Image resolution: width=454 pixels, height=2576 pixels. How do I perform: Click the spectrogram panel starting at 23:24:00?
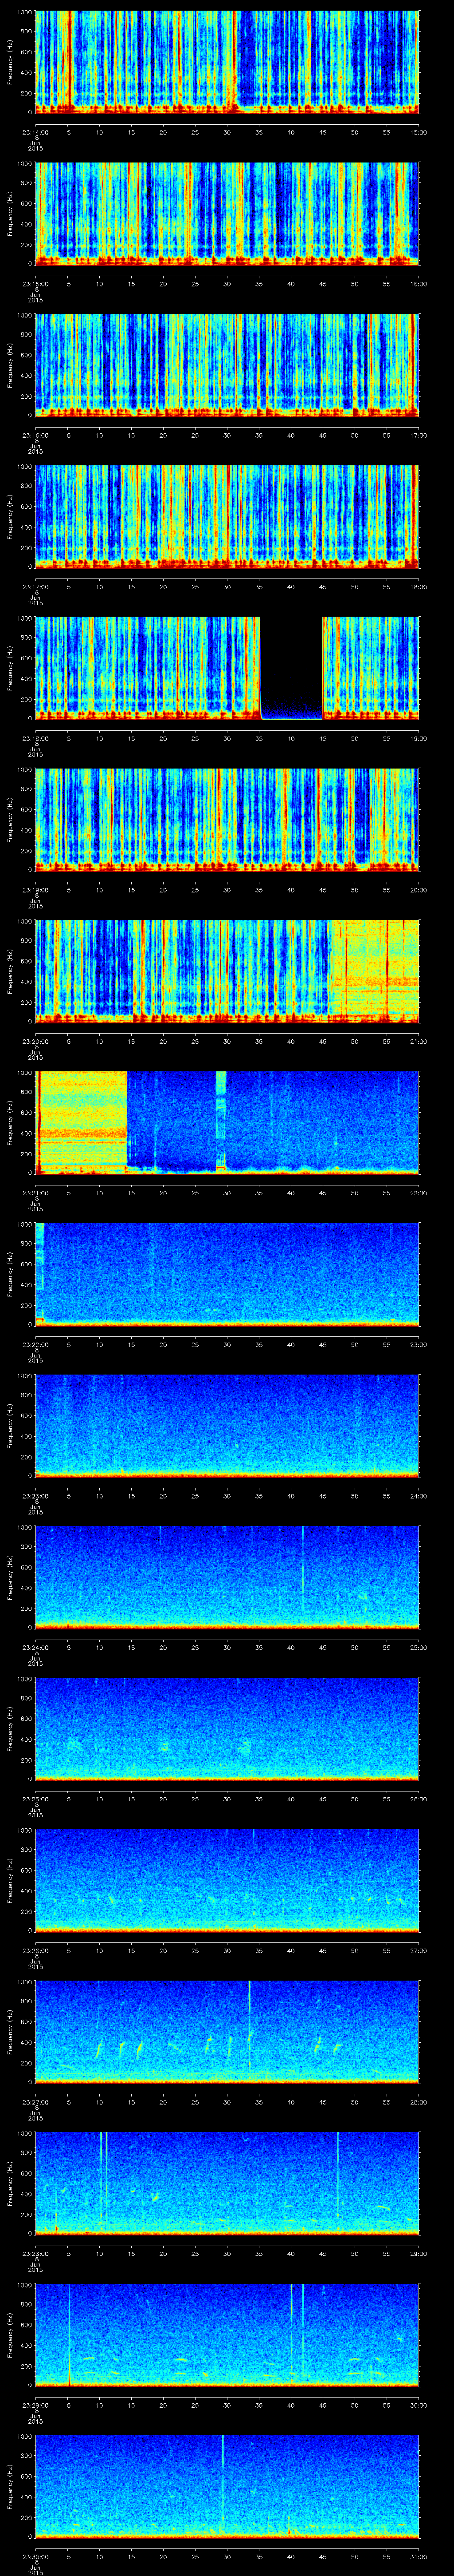pyautogui.click(x=227, y=1578)
